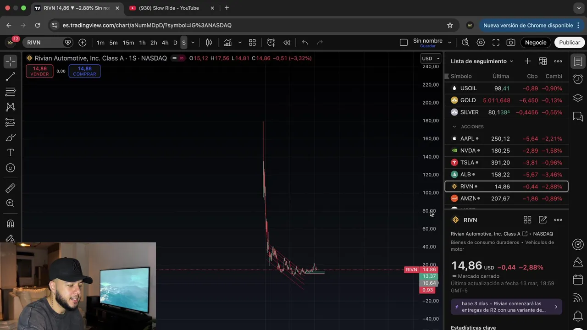This screenshot has width=587, height=330.
Task: Open the candlestick chart type menu
Action: pos(209,43)
